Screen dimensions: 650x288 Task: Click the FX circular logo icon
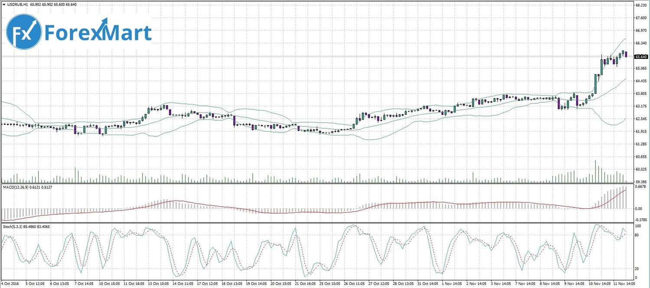pyautogui.click(x=24, y=33)
